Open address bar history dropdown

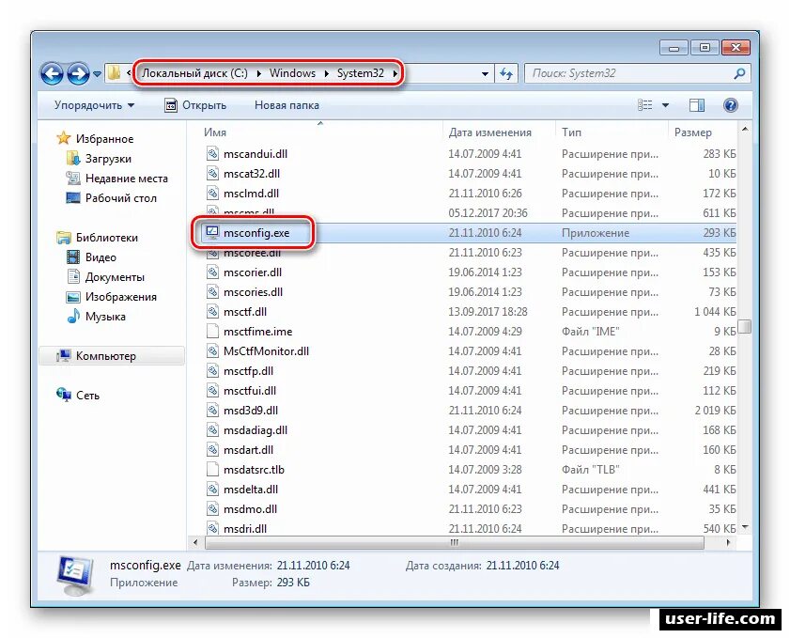[485, 74]
